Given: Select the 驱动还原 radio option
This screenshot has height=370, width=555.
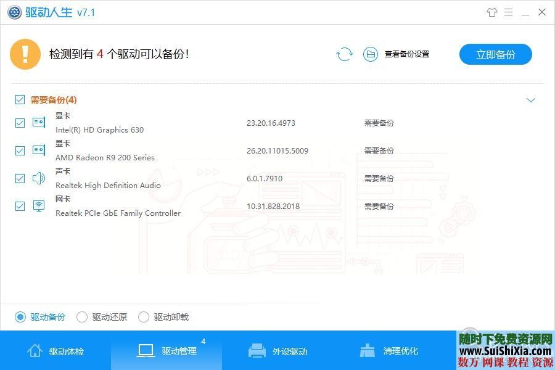Looking at the screenshot, I should (x=82, y=316).
